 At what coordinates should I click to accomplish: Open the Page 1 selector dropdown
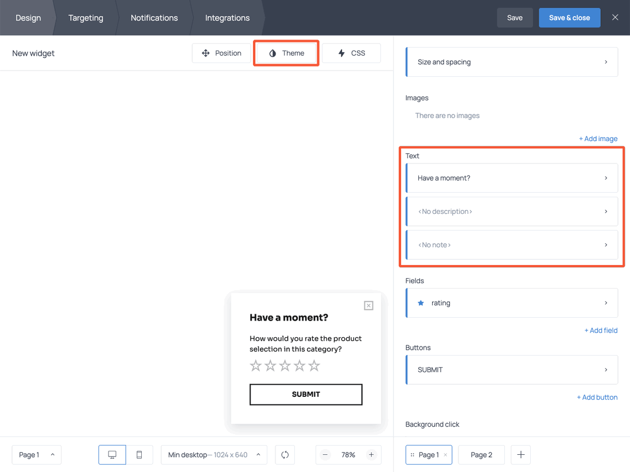[x=36, y=454]
